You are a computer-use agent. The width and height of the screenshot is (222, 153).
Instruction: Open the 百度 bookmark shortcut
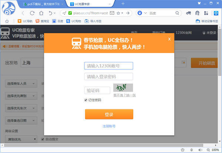(57, 21)
